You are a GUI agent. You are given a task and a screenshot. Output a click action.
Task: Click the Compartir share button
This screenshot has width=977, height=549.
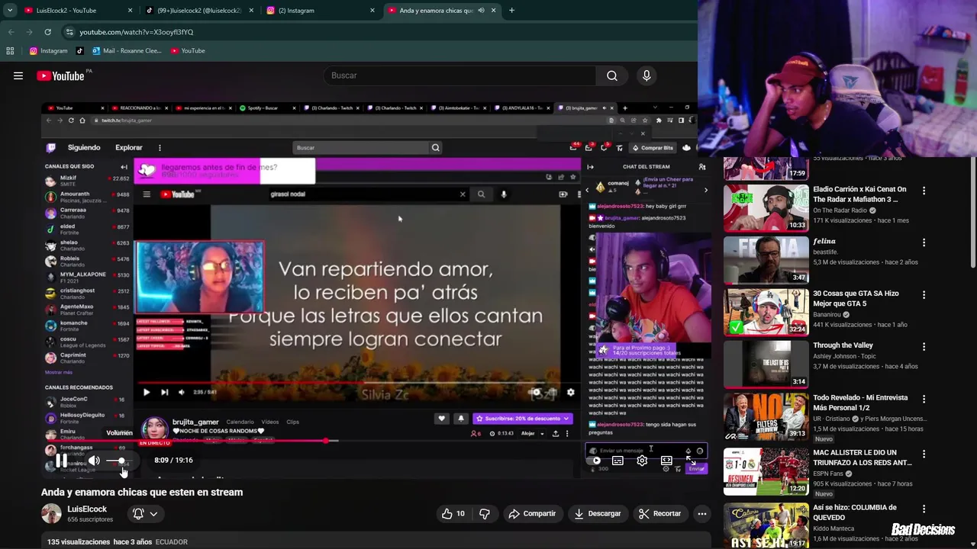pyautogui.click(x=532, y=514)
